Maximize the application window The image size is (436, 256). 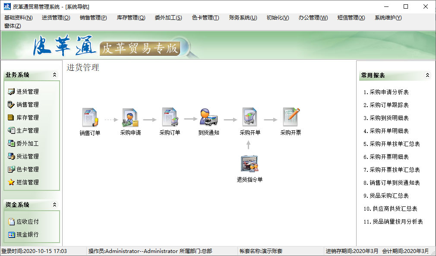click(406, 6)
